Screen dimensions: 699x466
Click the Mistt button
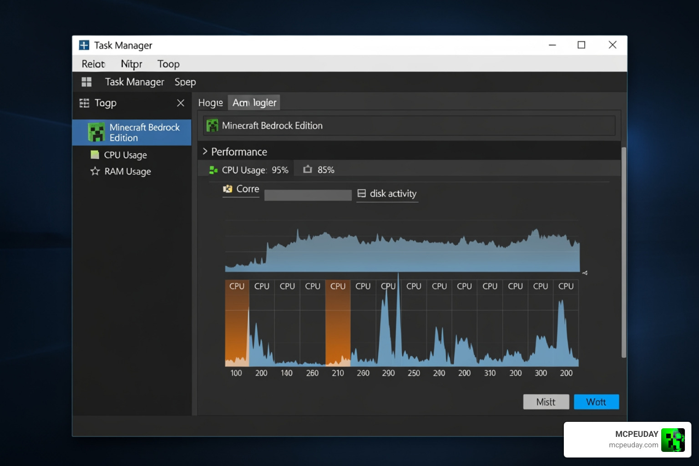(546, 402)
